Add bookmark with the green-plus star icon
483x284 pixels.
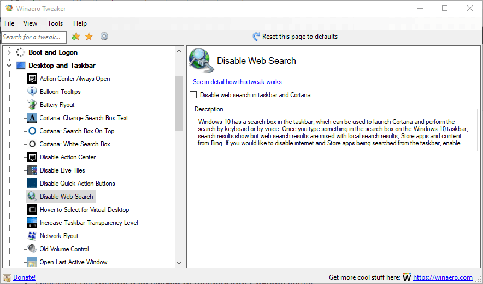tap(76, 37)
